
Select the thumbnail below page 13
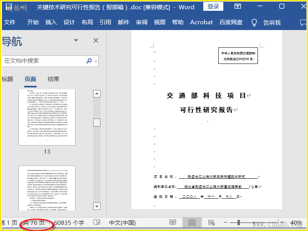coord(47,188)
